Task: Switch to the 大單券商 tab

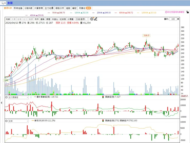Action: tap(39, 8)
